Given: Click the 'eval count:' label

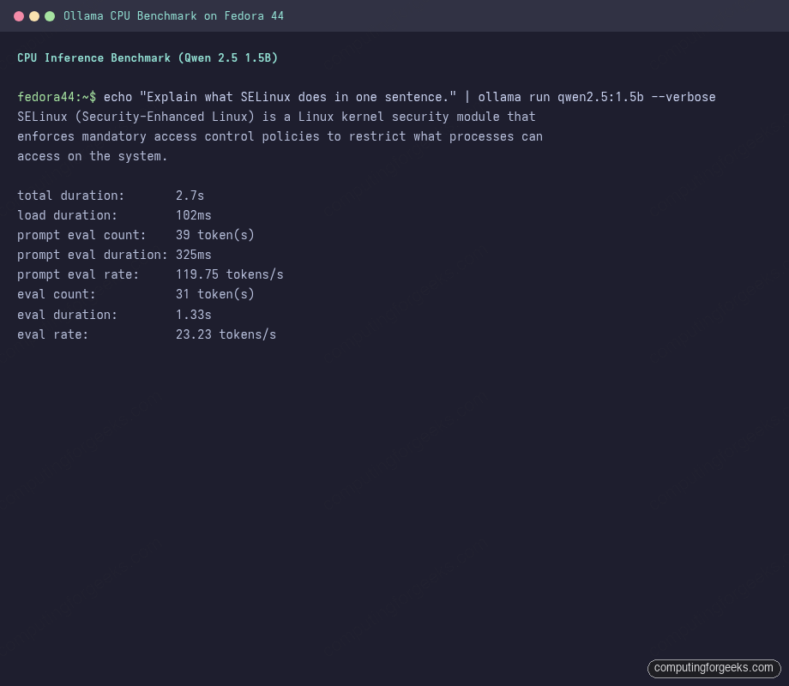Looking at the screenshot, I should coord(57,294).
